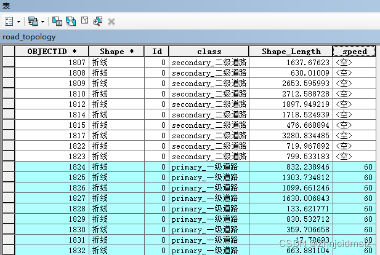The height and width of the screenshot is (255, 380).
Task: Open the Related Tables icon
Action: pyautogui.click(x=33, y=22)
